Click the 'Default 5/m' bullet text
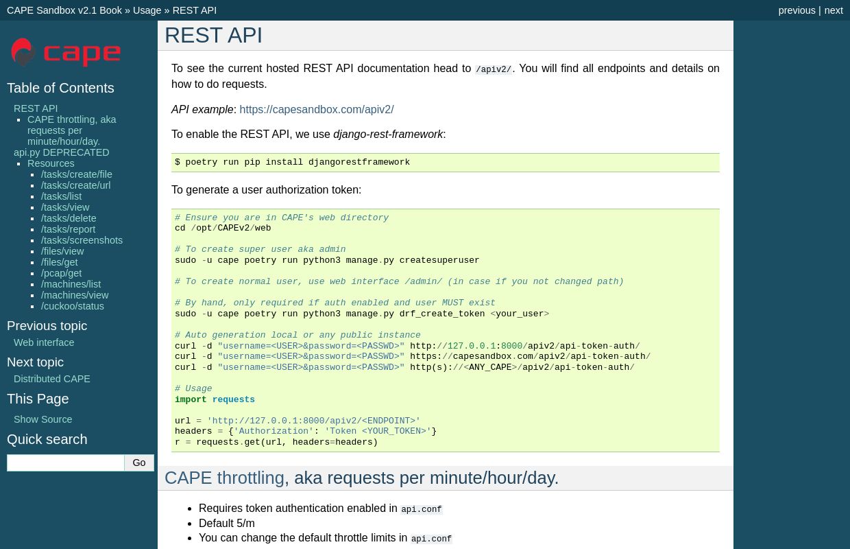Screen dimensions: 850x549 227,523
